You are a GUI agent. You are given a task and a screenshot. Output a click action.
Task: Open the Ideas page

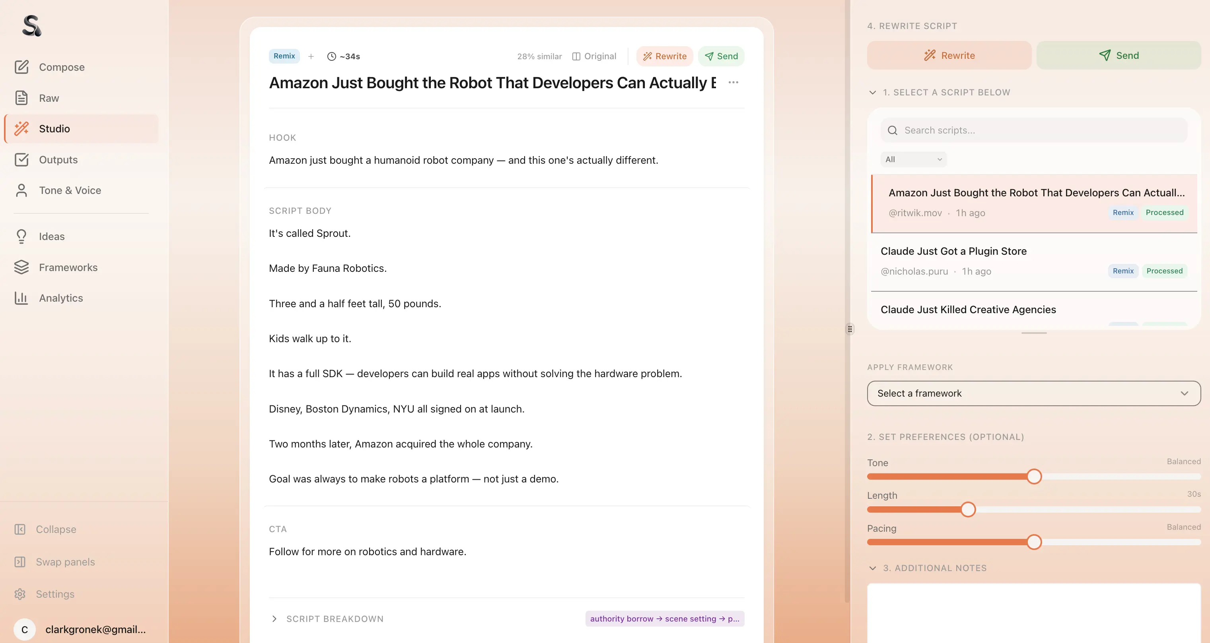[x=81, y=236]
